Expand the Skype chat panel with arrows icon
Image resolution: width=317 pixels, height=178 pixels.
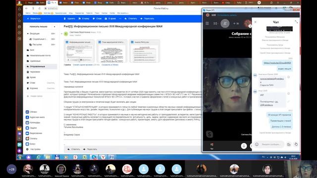(296, 22)
